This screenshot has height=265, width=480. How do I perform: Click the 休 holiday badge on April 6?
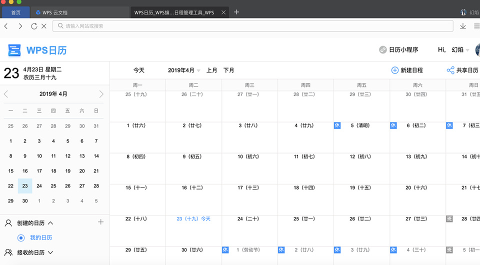393,125
